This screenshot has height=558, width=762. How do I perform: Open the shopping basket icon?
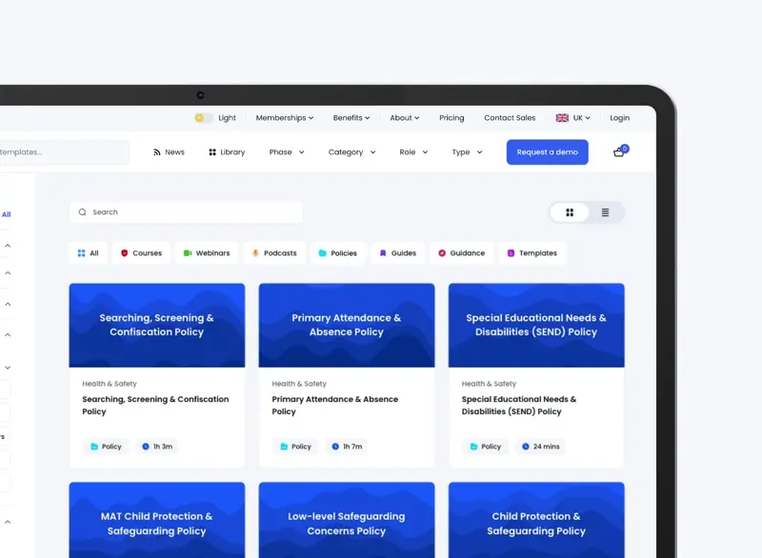pyautogui.click(x=619, y=152)
